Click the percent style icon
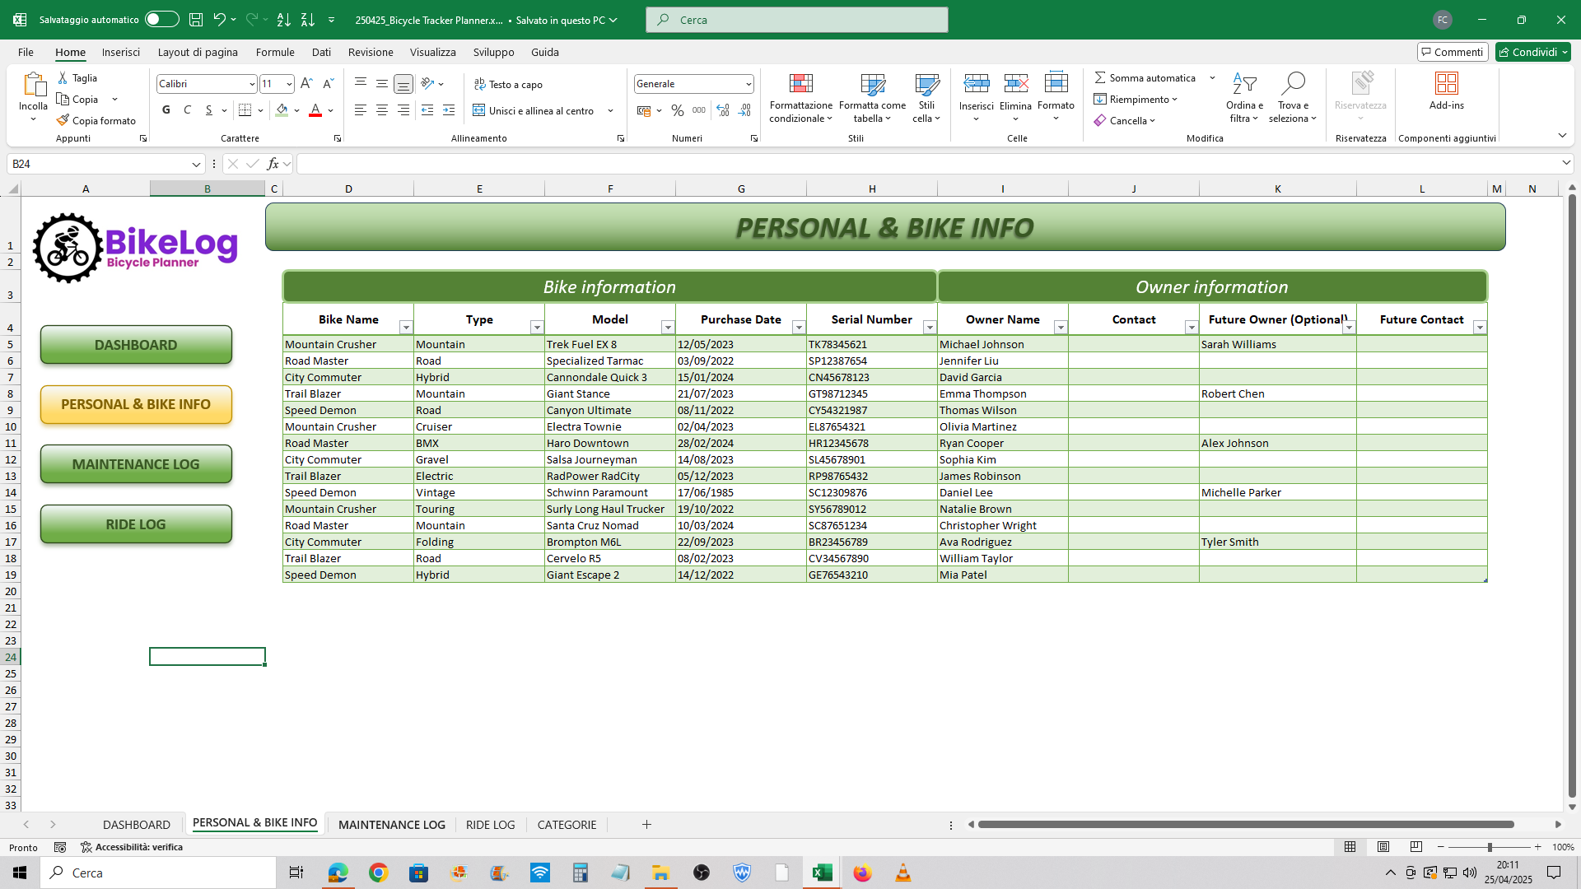Screen dimensions: 1581x889 pyautogui.click(x=677, y=110)
